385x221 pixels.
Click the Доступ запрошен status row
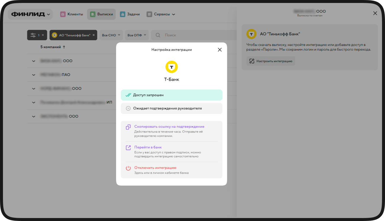[171, 95]
